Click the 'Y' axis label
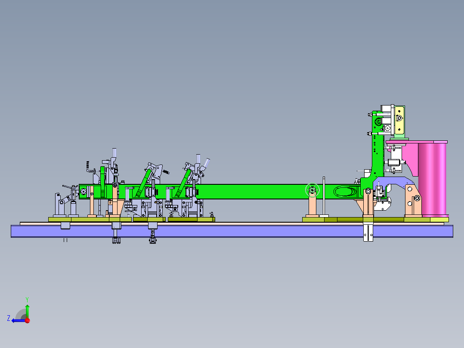The image size is (464, 348). [27, 299]
